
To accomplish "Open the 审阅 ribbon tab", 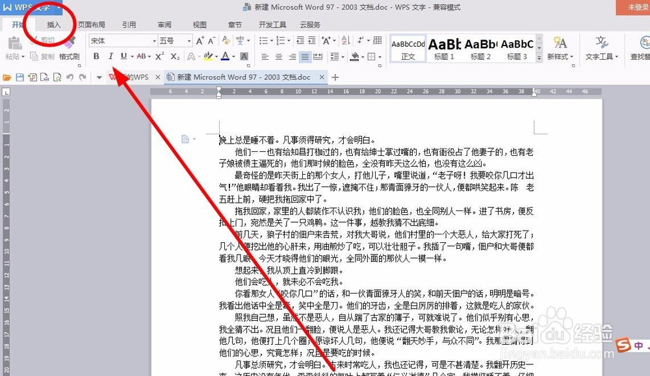I will point(164,24).
